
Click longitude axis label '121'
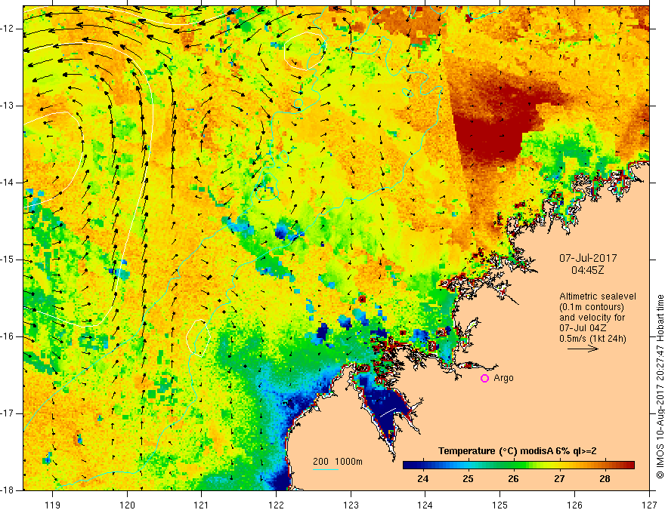[x=202, y=505]
